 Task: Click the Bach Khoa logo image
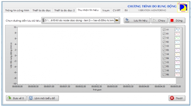(x=183, y=7)
